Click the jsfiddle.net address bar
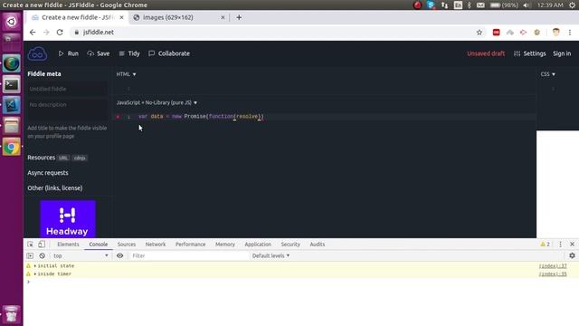Viewport: 579px width, 326px height. pyautogui.click(x=273, y=33)
